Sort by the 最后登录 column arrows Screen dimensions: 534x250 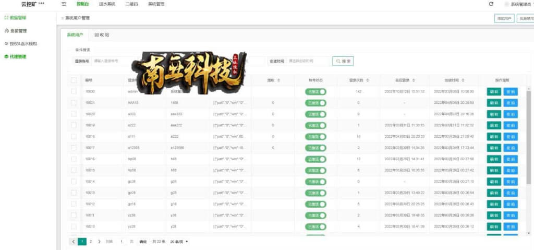414,80
